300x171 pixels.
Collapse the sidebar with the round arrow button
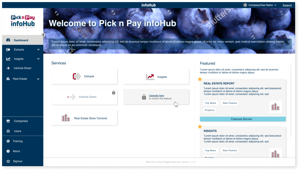pos(44,35)
